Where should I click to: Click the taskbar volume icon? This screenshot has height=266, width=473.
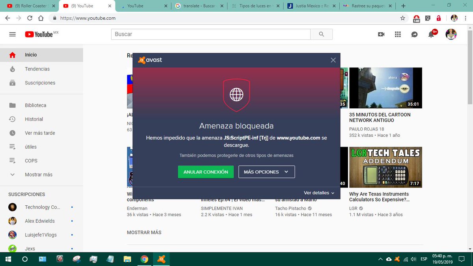click(413, 259)
